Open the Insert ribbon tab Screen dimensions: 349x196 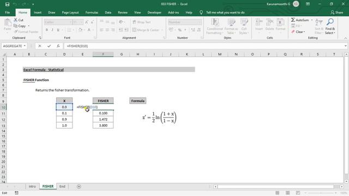click(38, 13)
